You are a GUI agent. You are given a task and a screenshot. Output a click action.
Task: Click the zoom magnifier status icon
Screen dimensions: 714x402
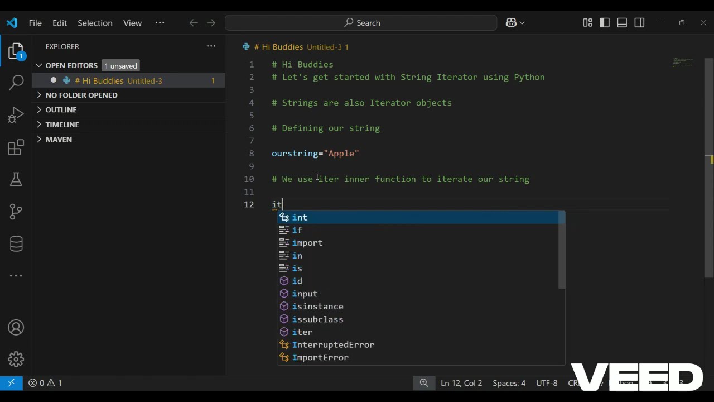point(424,383)
